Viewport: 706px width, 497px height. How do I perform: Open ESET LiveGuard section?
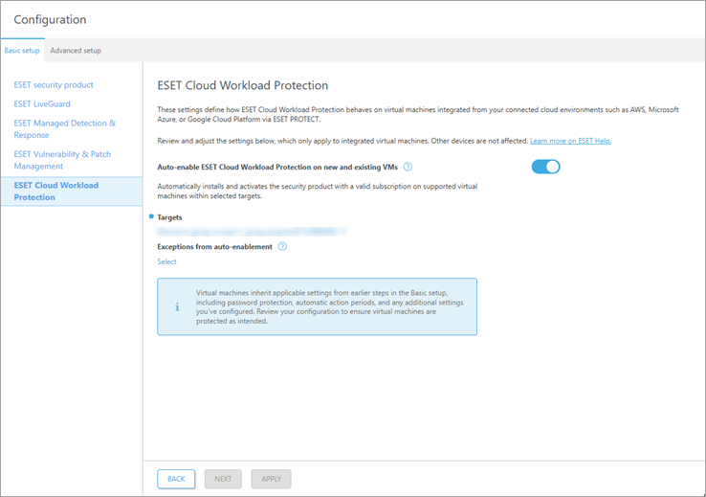pyautogui.click(x=42, y=104)
